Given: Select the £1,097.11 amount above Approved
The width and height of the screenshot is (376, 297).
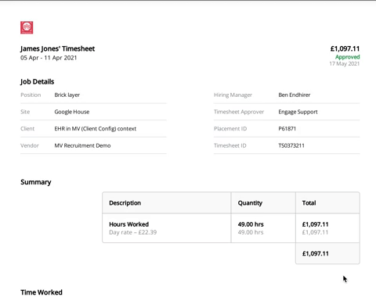Looking at the screenshot, I should [x=345, y=48].
